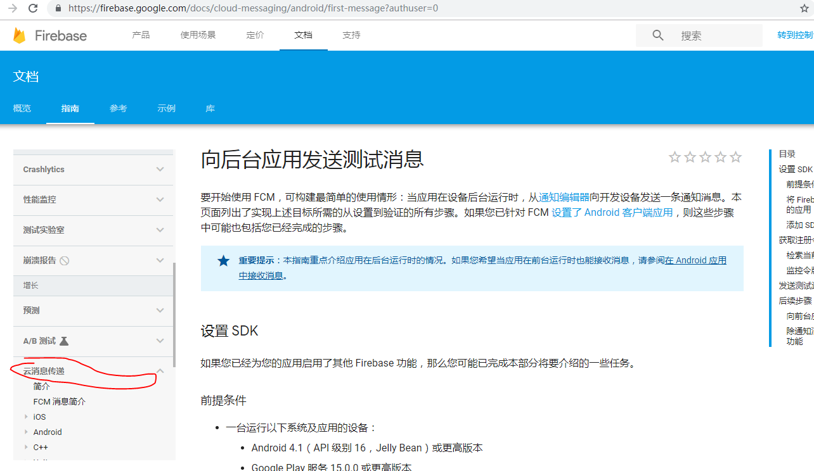Screen dimensions: 814x471
Task: Click the Android 4.1 Jelly Bean bullet text
Action: (367, 448)
